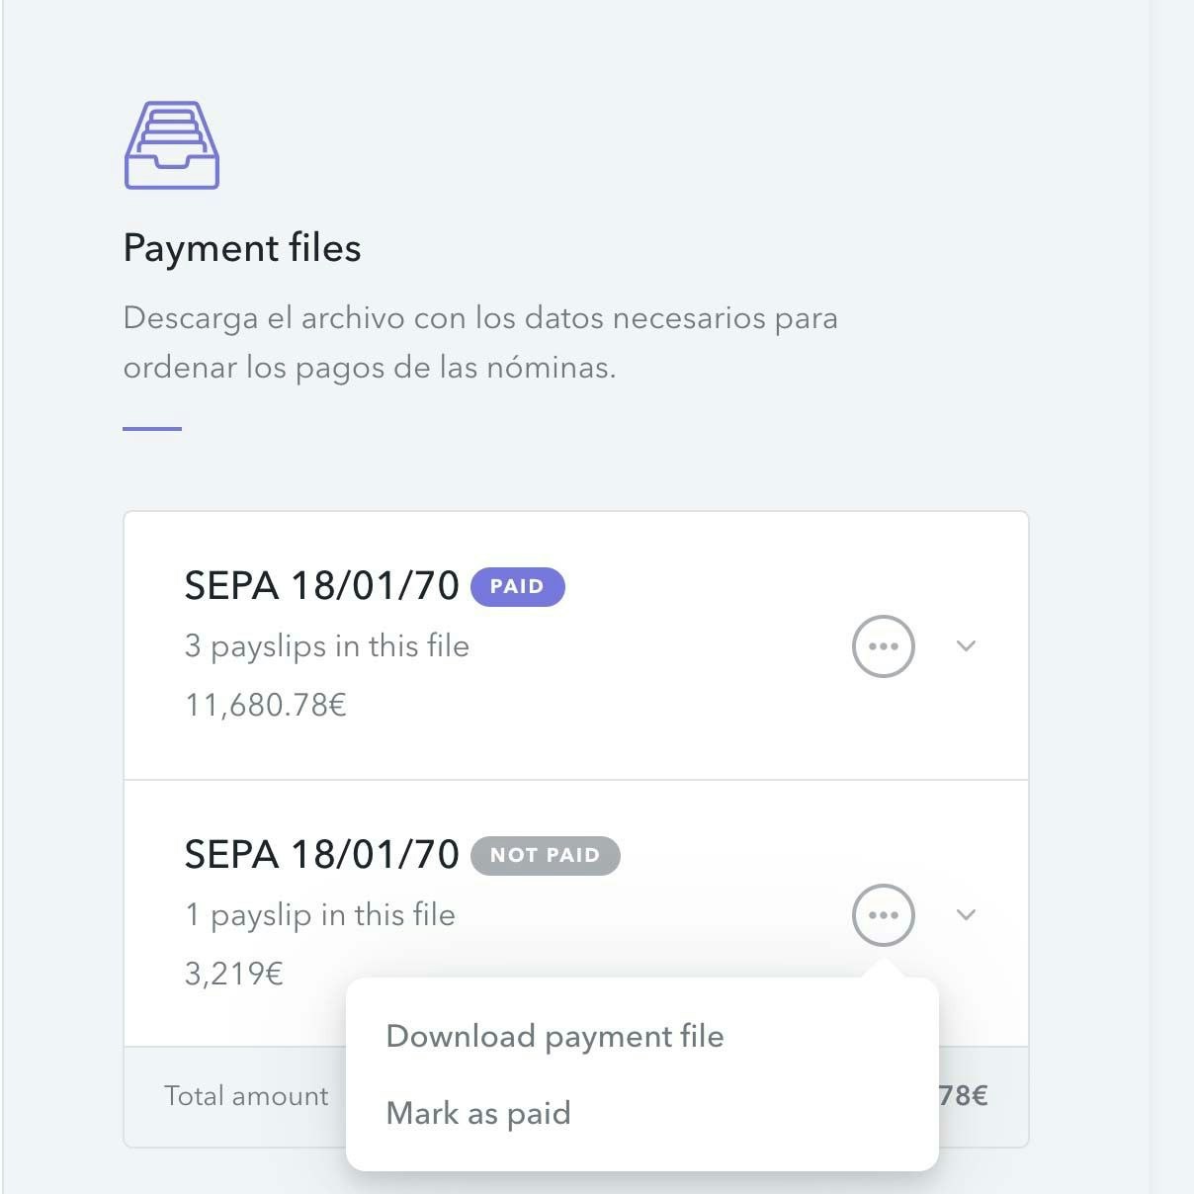Open options menu for the paid SEPA file
This screenshot has width=1194, height=1194.
pyautogui.click(x=883, y=646)
